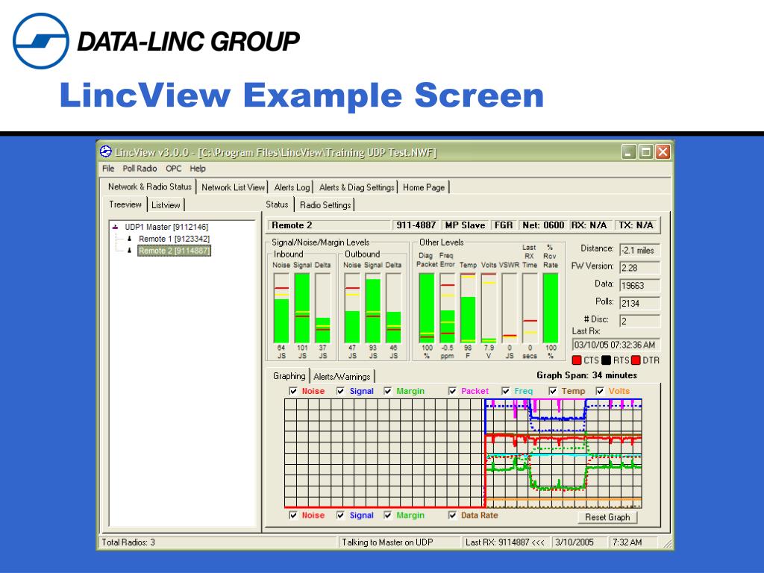Viewport: 764px width, 573px height.
Task: Click the LincView app icon in title bar
Action: pyautogui.click(x=106, y=151)
